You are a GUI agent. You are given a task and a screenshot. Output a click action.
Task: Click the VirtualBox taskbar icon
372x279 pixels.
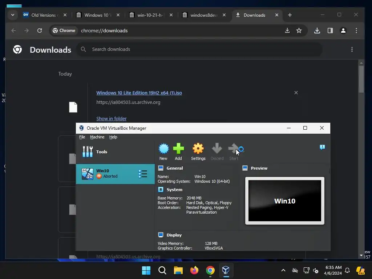tap(226, 270)
